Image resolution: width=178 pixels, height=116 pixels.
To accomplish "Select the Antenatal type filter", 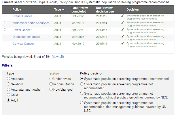I will coord(8,78).
